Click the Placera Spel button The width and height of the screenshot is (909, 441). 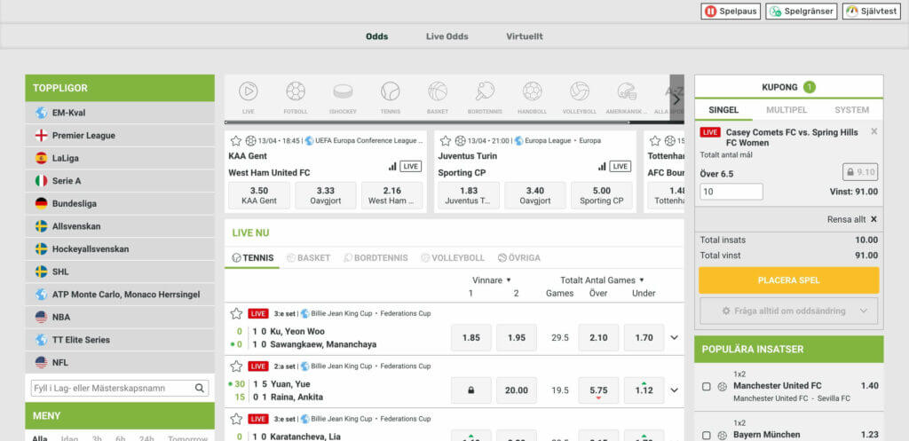point(789,280)
